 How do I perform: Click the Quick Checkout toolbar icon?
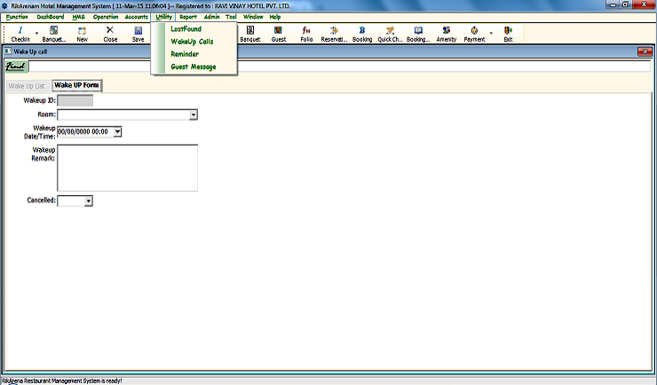(x=390, y=34)
